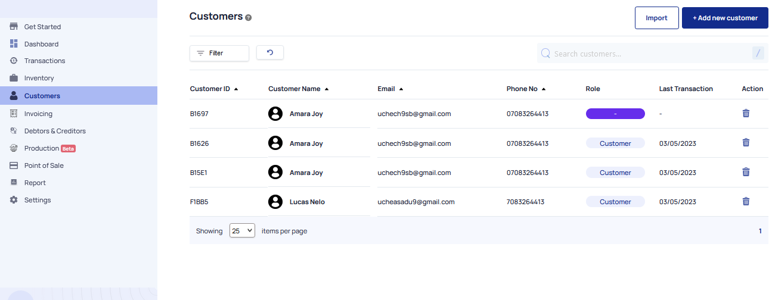Open the items per page dropdown
769x300 pixels.
point(242,230)
